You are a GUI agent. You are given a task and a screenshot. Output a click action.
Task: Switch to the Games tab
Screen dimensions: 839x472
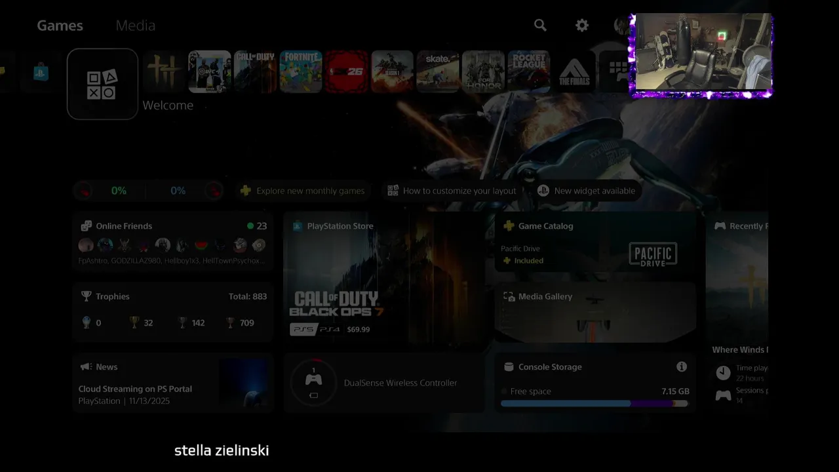tap(60, 26)
